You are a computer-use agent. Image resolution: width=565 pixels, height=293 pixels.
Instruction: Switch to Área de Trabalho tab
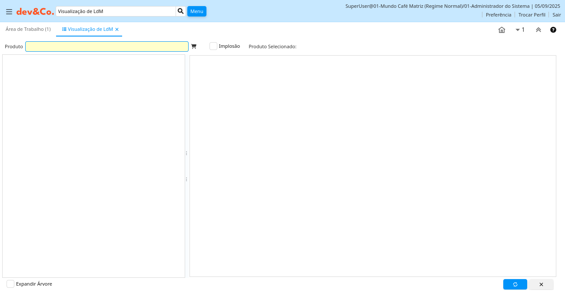coord(28,29)
